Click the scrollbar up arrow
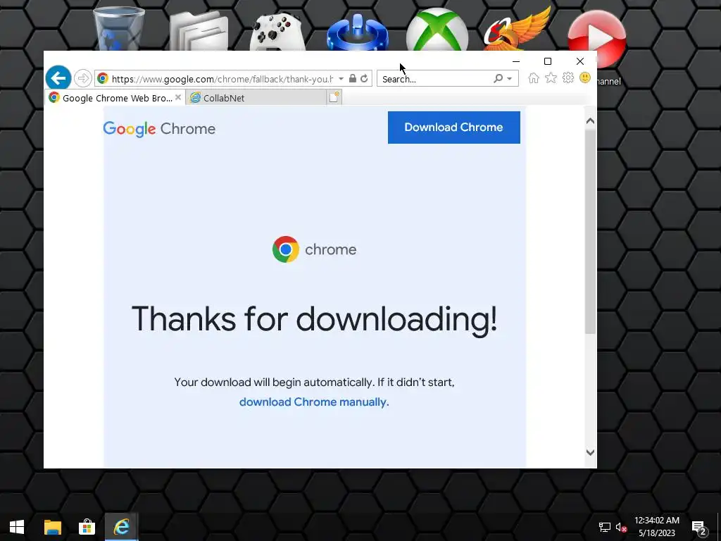Screen dimensions: 721x541 point(591,121)
